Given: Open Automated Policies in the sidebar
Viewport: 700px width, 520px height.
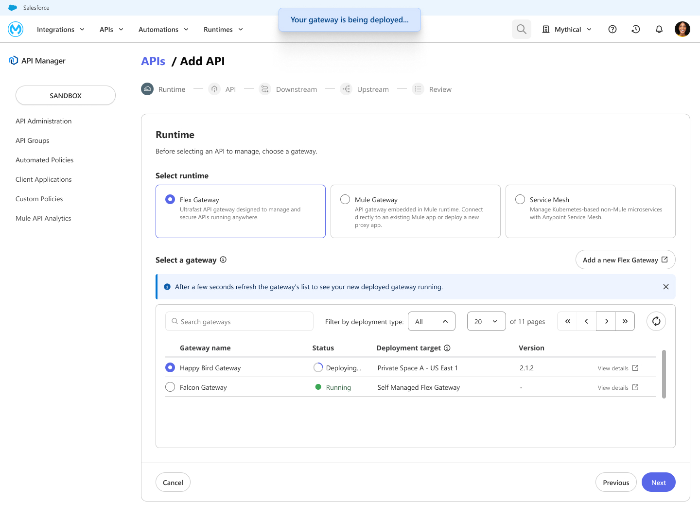Looking at the screenshot, I should (x=45, y=160).
